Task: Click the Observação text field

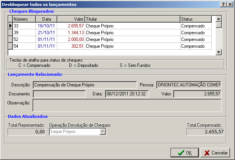Action: [x=127, y=105]
